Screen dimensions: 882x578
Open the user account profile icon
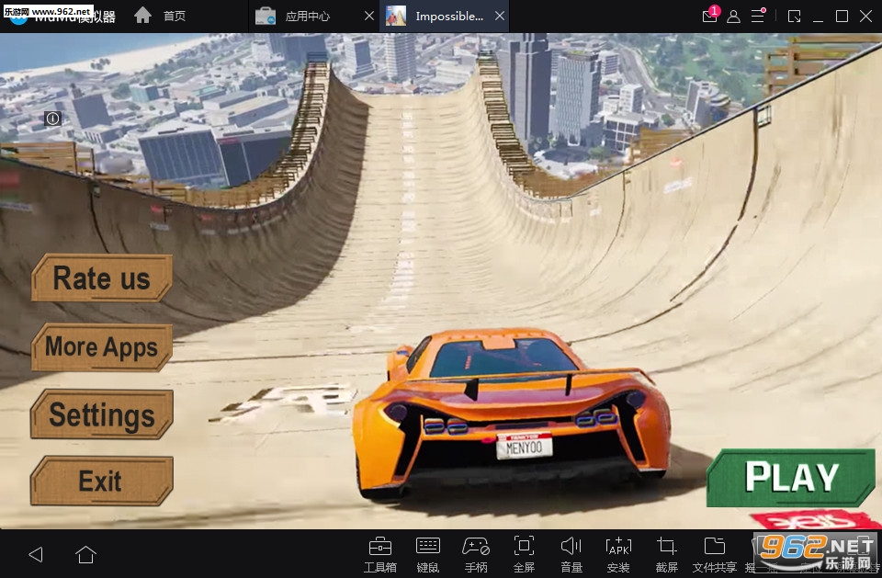click(733, 16)
